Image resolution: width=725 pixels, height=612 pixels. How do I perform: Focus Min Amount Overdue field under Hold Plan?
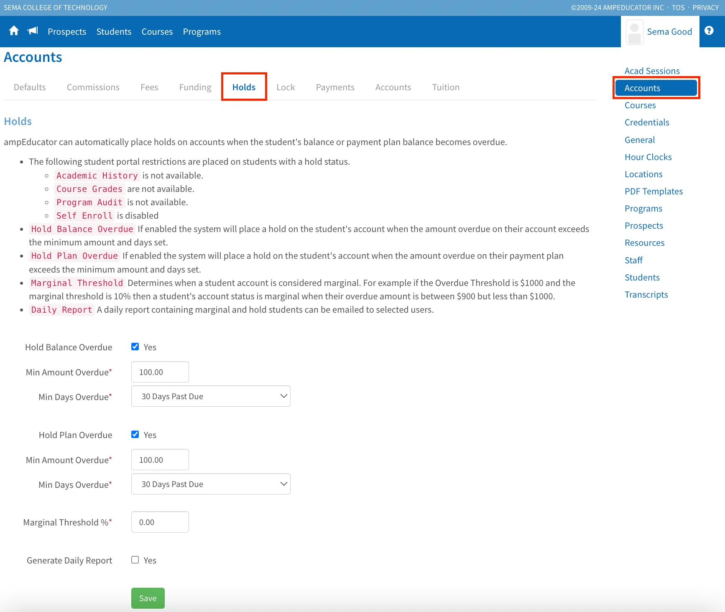[x=160, y=460]
